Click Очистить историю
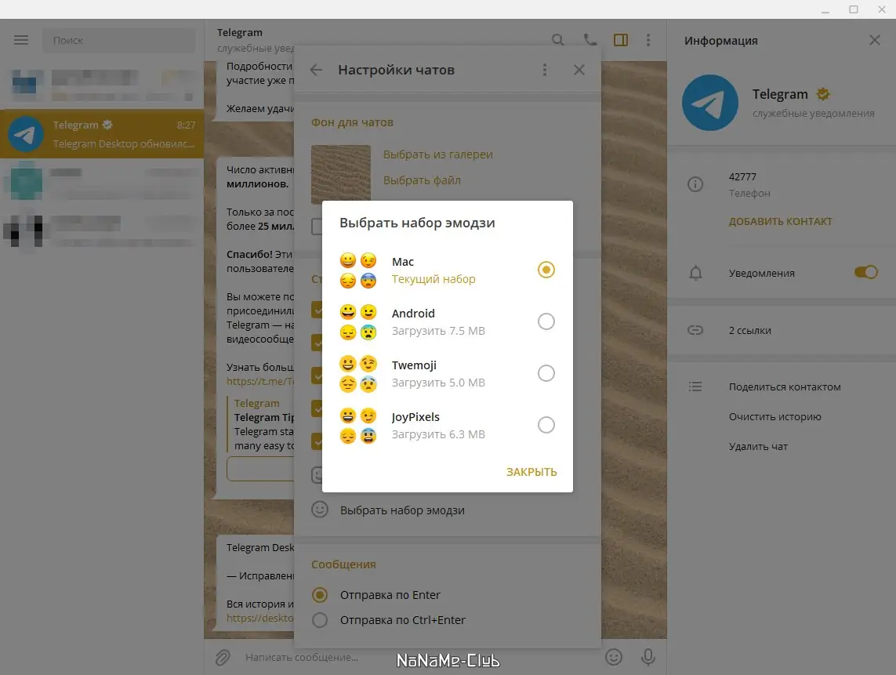The height and width of the screenshot is (675, 896). tap(774, 416)
